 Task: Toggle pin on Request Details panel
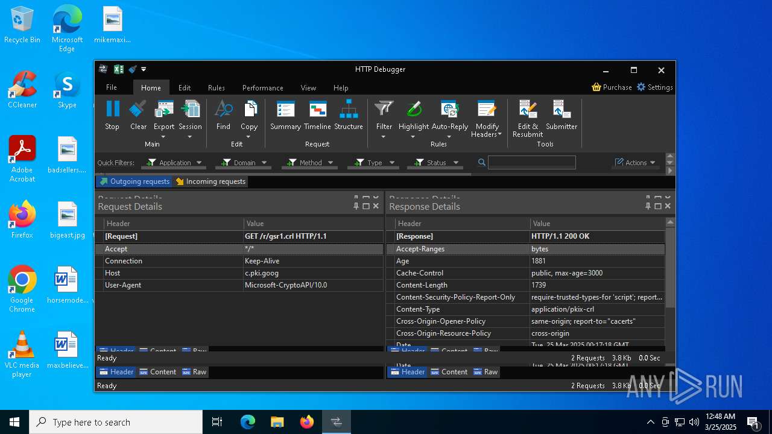(356, 206)
